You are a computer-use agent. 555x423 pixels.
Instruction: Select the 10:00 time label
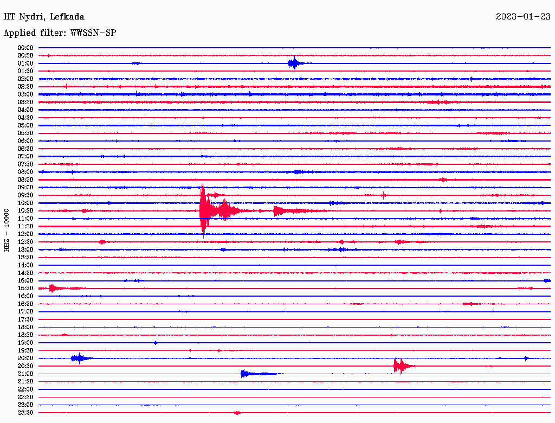coord(25,203)
